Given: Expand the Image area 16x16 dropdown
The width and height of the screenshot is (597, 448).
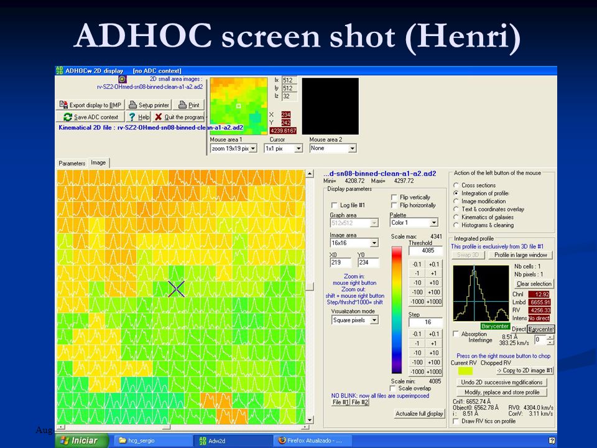Looking at the screenshot, I should coord(374,243).
